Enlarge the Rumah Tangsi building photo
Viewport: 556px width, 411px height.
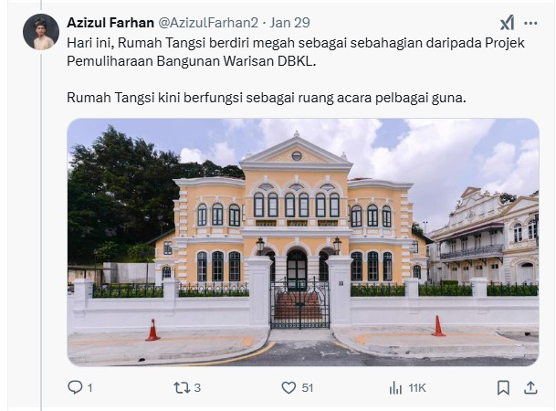pyautogui.click(x=303, y=242)
